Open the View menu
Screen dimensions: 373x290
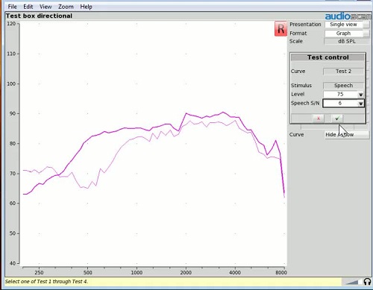pyautogui.click(x=46, y=7)
